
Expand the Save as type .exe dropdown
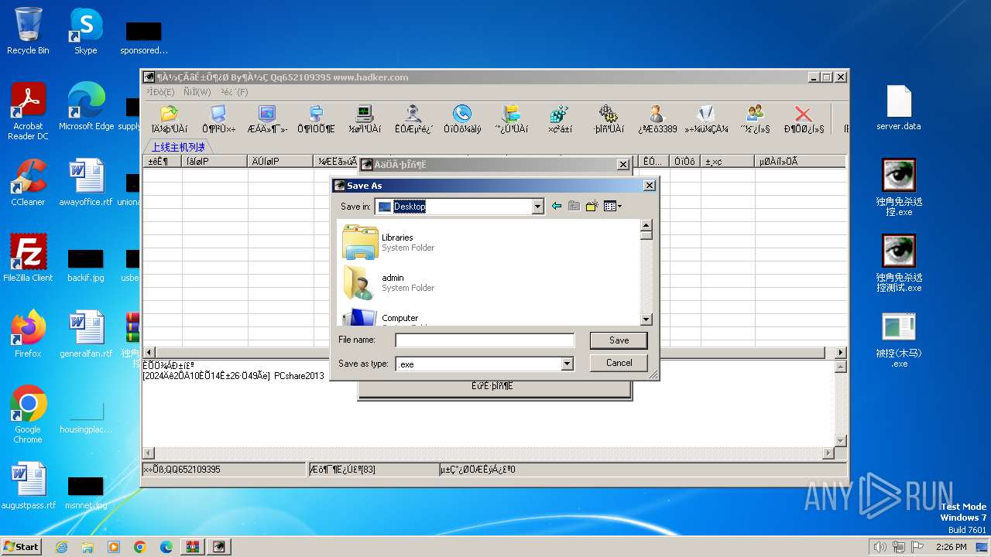tap(567, 364)
